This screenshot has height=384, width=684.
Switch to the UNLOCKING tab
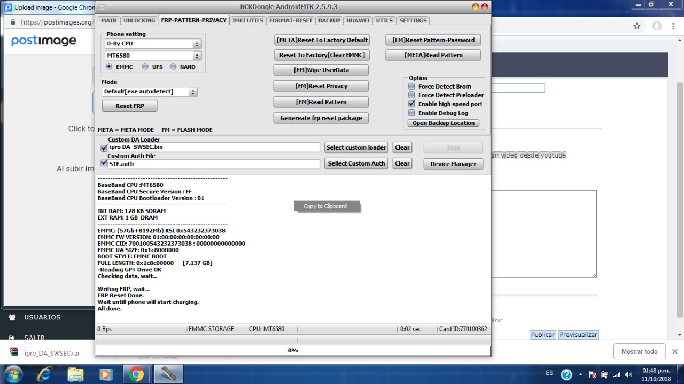pos(139,20)
